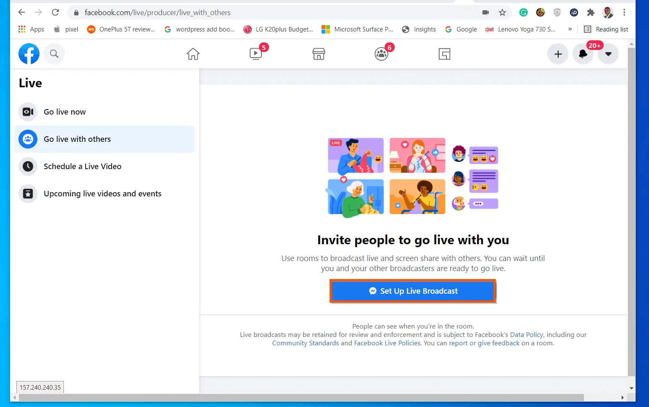This screenshot has height=407, width=649.
Task: Open the notifications bell
Action: pyautogui.click(x=583, y=54)
